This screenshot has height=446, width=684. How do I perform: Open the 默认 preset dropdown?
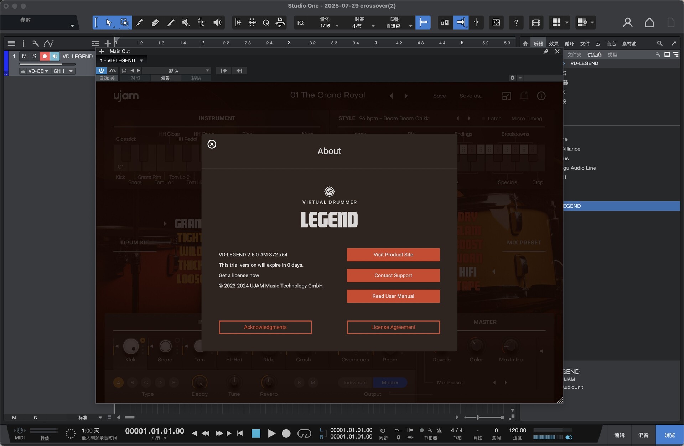(x=177, y=70)
